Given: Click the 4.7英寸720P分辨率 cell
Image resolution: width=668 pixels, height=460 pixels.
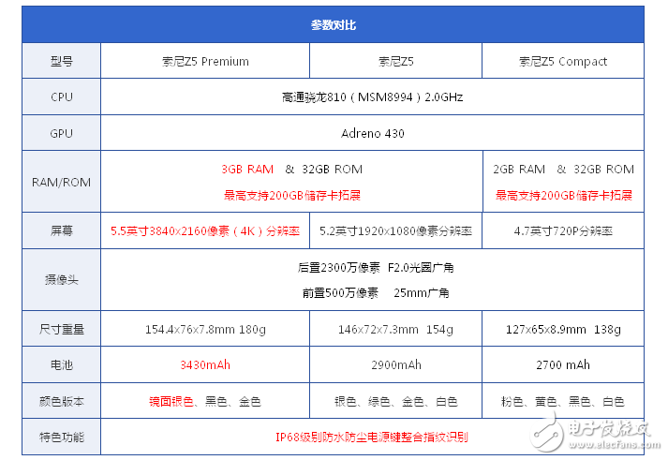Looking at the screenshot, I should pyautogui.click(x=563, y=230).
